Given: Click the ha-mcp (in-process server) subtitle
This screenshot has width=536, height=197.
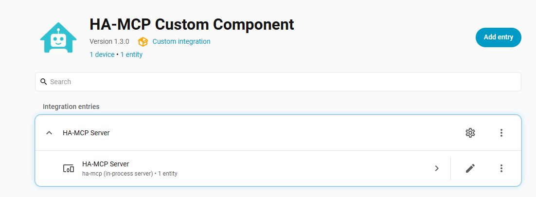Looking at the screenshot, I should pyautogui.click(x=118, y=174).
